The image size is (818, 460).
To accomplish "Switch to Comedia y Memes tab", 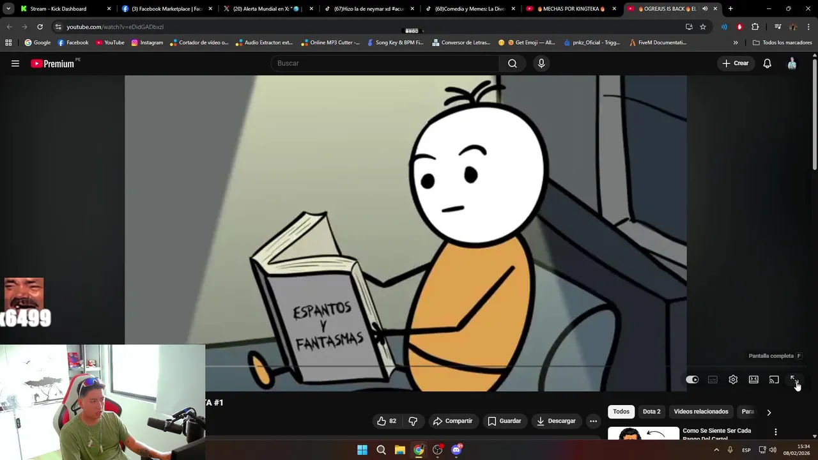I will (470, 9).
